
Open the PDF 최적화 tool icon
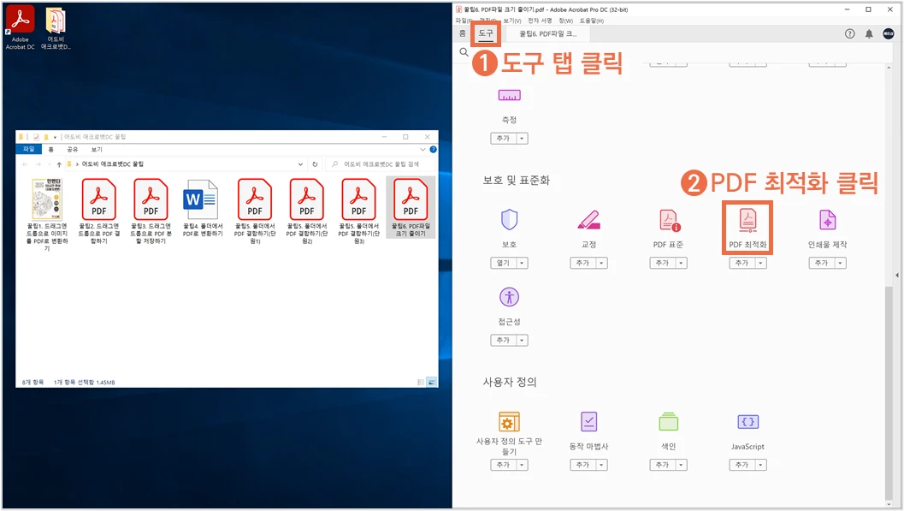click(747, 220)
